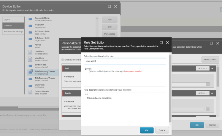
Task: Click the Personalize dialog vertical scrollbar thumb
Action: [x=218, y=76]
